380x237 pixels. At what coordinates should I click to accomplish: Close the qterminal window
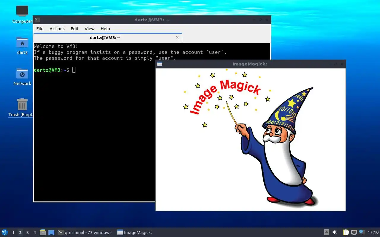tap(267, 20)
